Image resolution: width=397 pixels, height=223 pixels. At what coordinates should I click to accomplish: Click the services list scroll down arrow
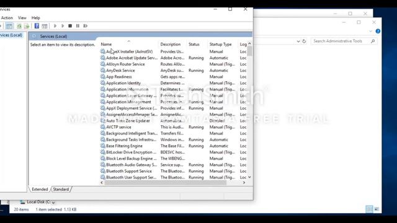[x=249, y=177]
